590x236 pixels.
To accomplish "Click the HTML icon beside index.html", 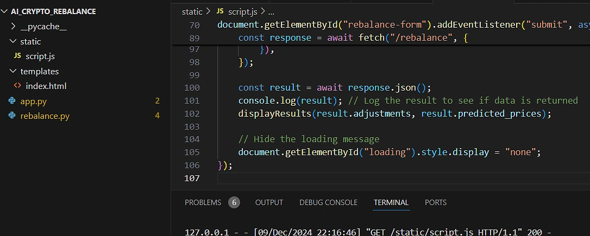I will coord(17,86).
